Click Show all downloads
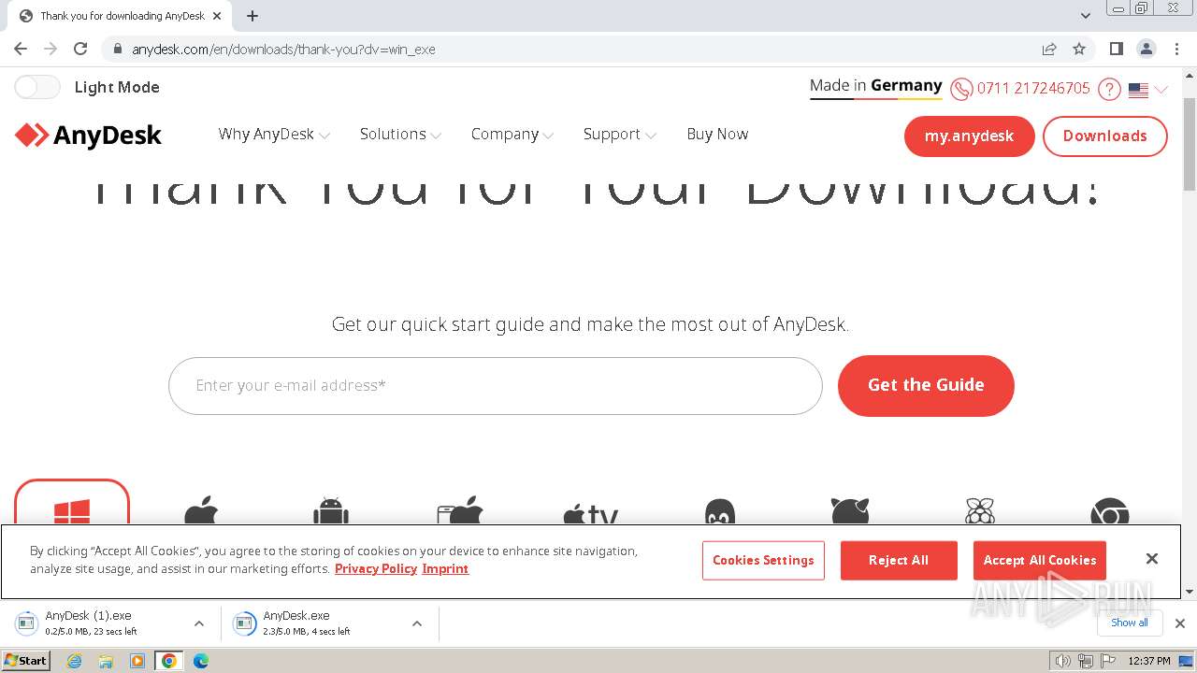Screen dimensions: 1197x673 [x=1130, y=623]
